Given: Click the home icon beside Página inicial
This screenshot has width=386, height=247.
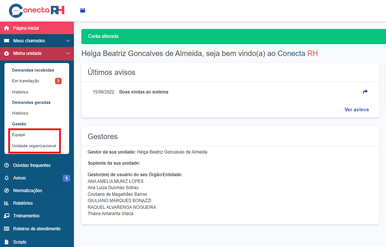Looking at the screenshot, I should (x=6, y=28).
